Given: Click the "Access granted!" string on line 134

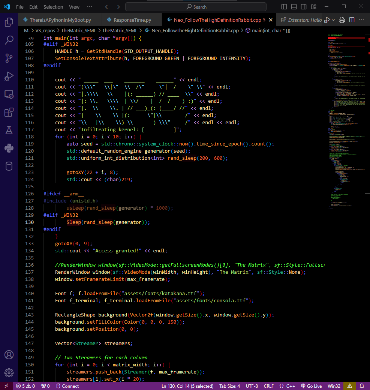Looking at the screenshot, I should 117,251.
